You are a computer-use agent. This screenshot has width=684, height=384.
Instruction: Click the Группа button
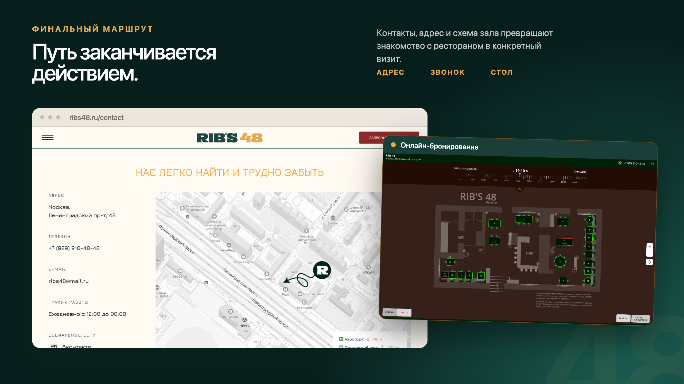tap(623, 318)
